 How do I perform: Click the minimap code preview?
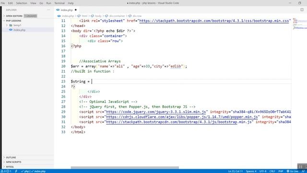click(299, 24)
